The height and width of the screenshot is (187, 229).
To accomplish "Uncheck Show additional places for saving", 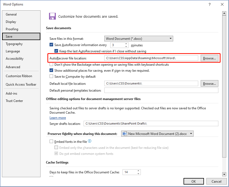I will point(51,70).
